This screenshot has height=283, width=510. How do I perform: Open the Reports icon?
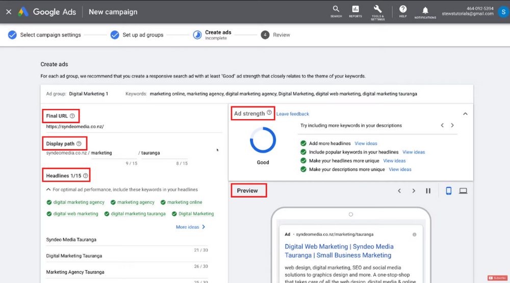[x=355, y=11]
